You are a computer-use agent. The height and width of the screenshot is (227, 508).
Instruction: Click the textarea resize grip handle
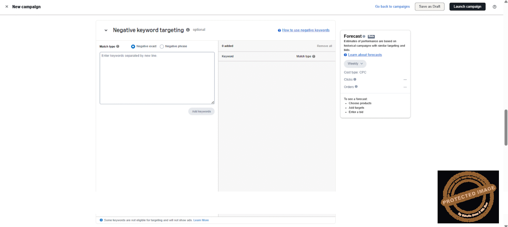tap(213, 102)
